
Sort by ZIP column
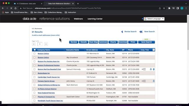pyautogui.click(x=123, y=50)
